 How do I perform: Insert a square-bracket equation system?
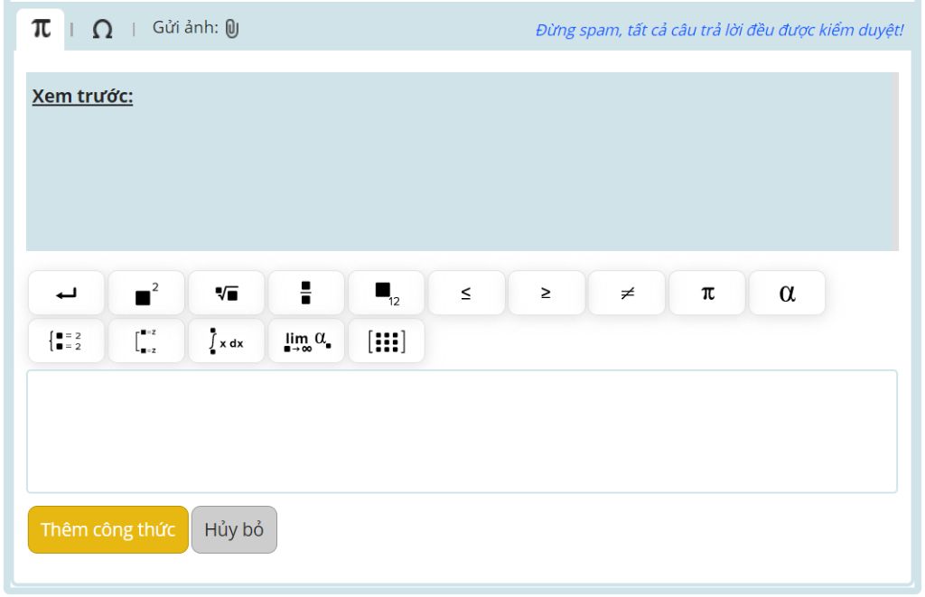point(146,341)
